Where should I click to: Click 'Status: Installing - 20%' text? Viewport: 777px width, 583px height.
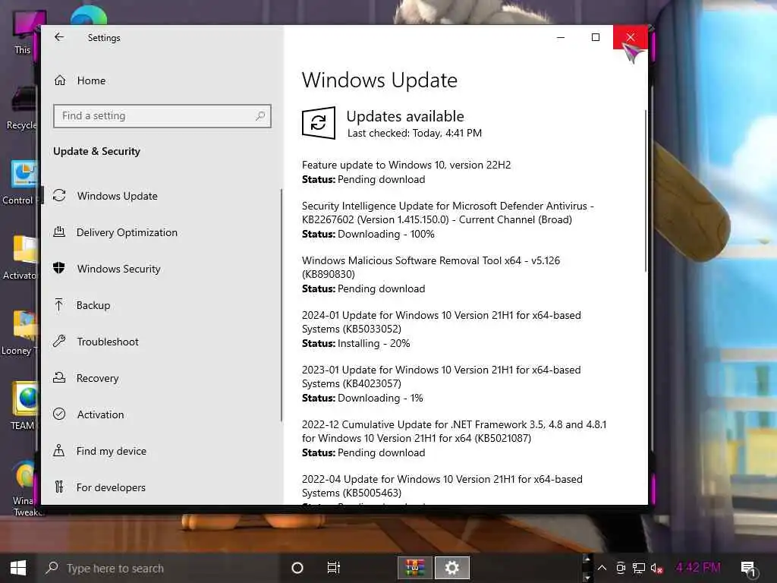pos(356,344)
